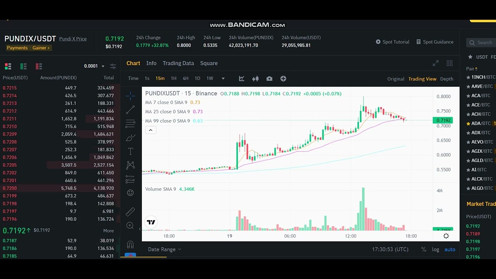
Task: Open the chart patterns tool
Action: (130, 165)
